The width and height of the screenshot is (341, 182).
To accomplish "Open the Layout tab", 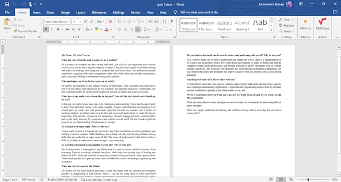I will 81,13.
